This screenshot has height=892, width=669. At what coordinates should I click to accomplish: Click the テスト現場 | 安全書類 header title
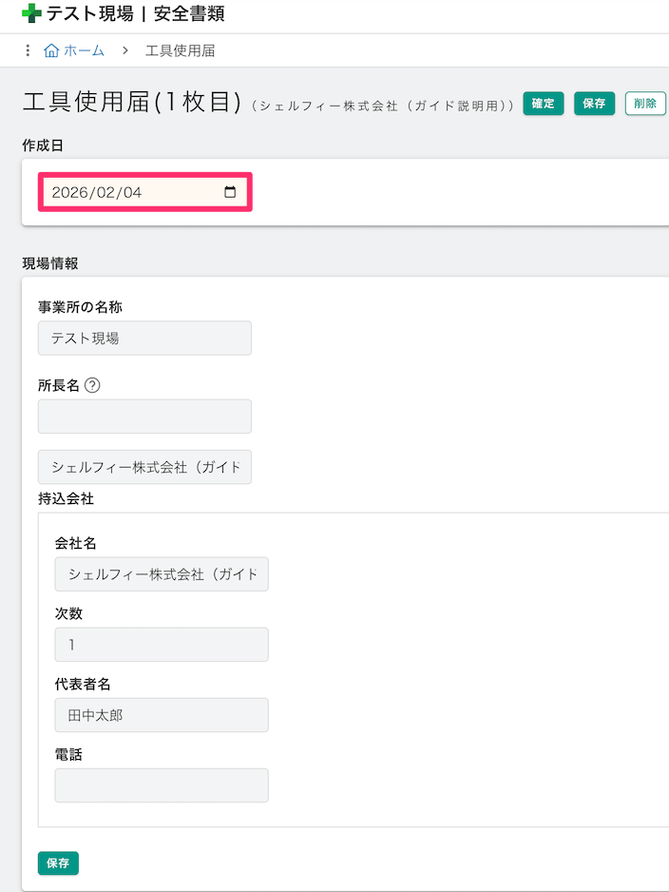point(136,14)
